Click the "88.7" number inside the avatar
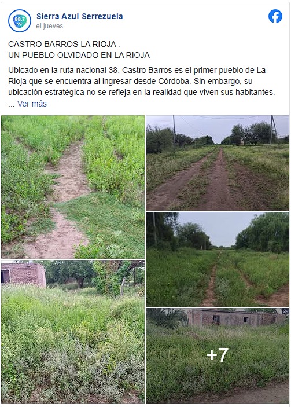291x407 pixels. [x=20, y=19]
